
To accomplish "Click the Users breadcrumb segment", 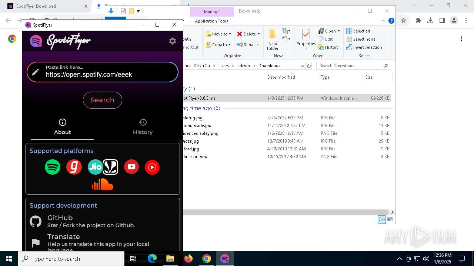I will tap(223, 66).
